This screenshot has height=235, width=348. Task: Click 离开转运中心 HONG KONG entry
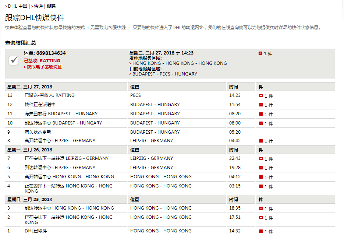(69, 177)
